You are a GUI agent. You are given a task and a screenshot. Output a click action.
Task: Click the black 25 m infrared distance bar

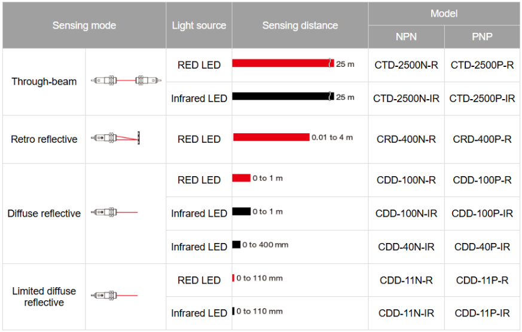(x=282, y=96)
